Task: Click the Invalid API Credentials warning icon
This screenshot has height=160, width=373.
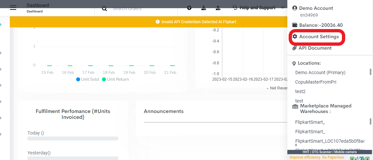Action: point(158,22)
